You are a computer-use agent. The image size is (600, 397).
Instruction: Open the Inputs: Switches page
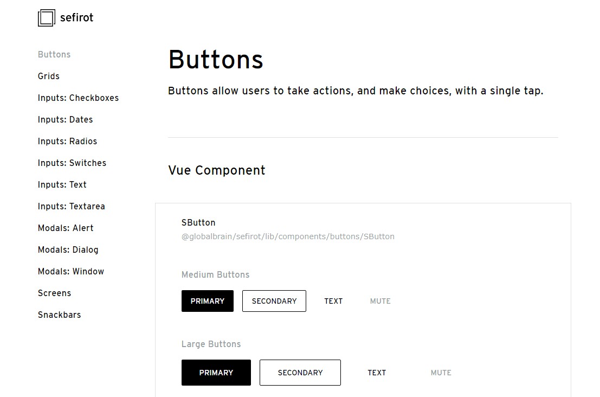point(72,163)
